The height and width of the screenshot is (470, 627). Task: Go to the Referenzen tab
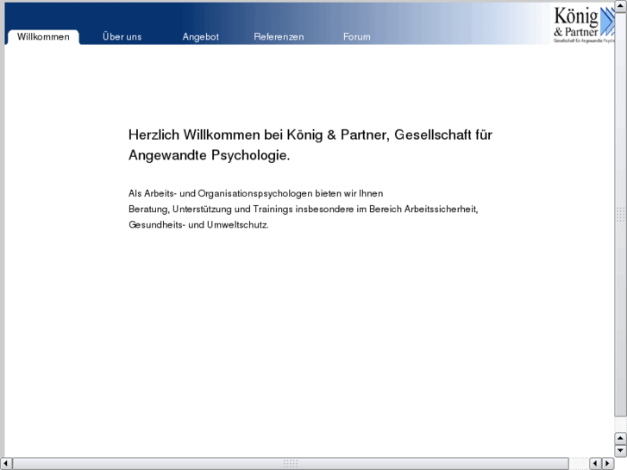[x=279, y=37]
